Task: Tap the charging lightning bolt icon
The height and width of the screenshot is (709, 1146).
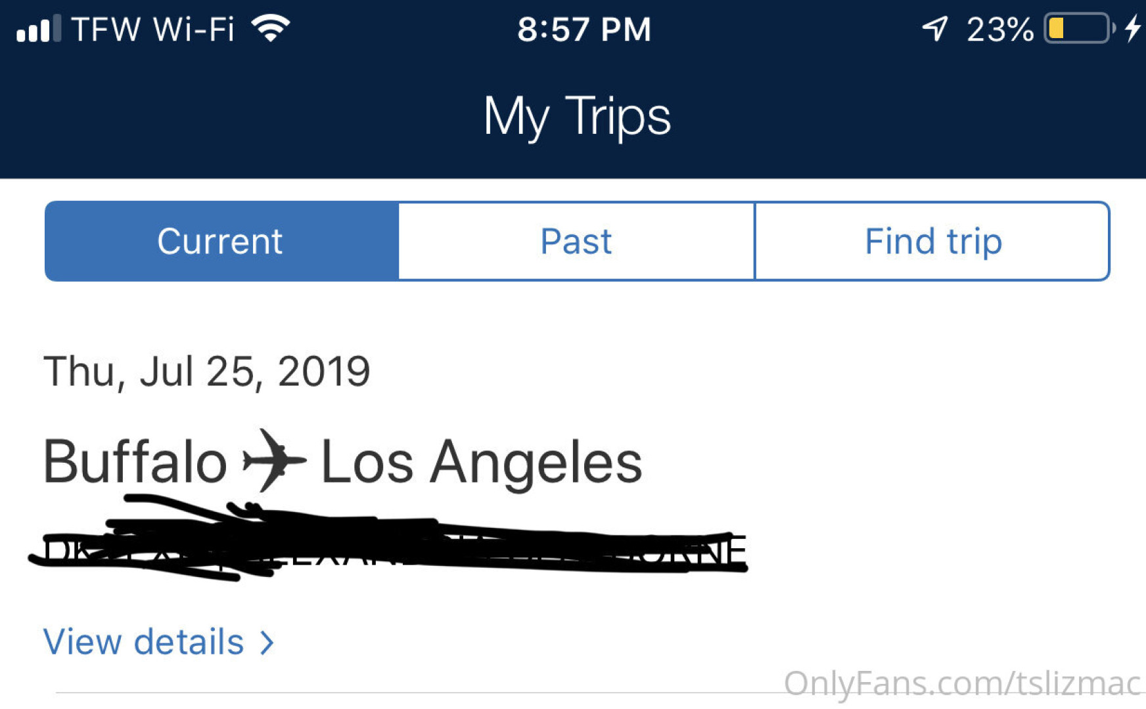Action: (x=1133, y=29)
